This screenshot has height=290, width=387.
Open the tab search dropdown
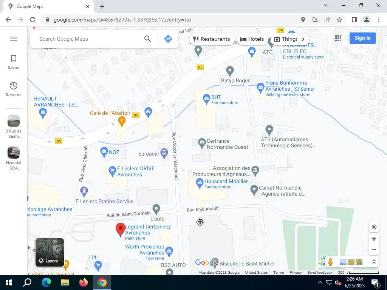pyautogui.click(x=326, y=5)
